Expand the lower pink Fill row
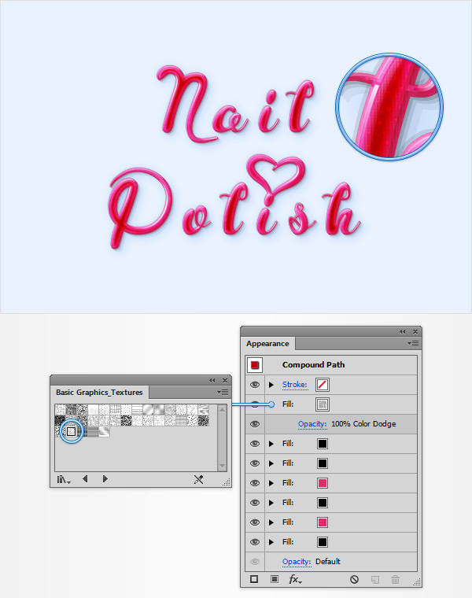Screen dimensions: 472x598 click(x=271, y=522)
